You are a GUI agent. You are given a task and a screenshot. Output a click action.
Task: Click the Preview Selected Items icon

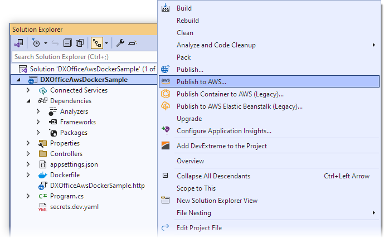point(132,43)
